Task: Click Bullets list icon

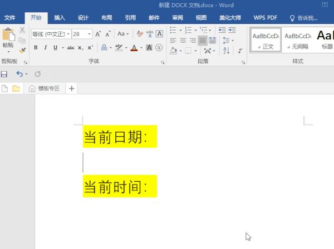Action: coord(173,30)
